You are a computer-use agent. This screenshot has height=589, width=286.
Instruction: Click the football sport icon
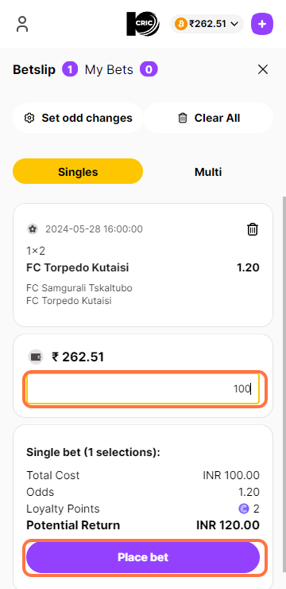tap(33, 228)
